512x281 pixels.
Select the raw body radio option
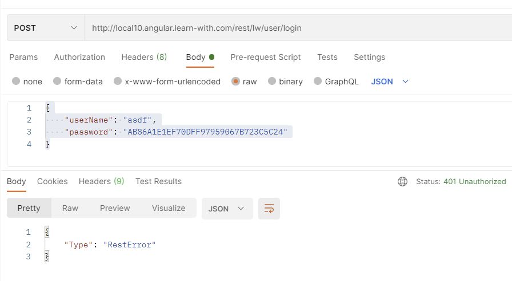(x=235, y=81)
